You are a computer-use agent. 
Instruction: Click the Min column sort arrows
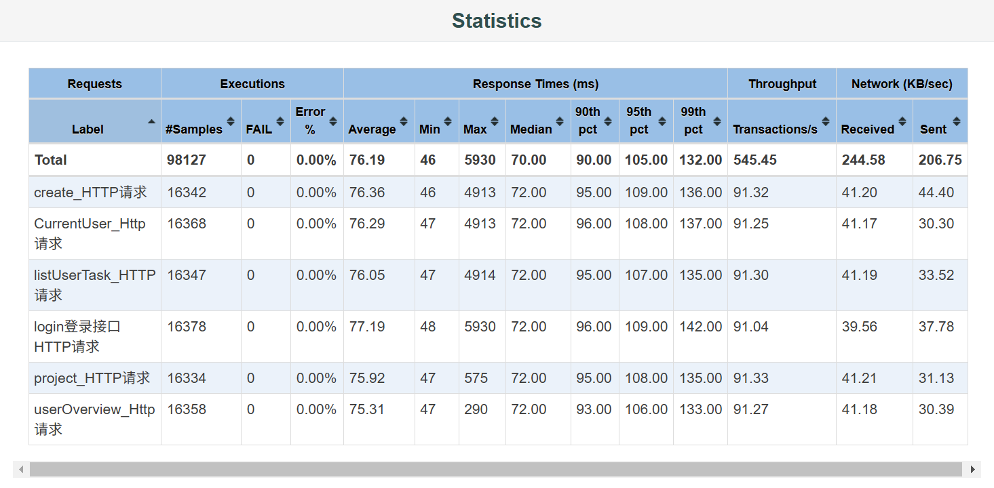(448, 122)
